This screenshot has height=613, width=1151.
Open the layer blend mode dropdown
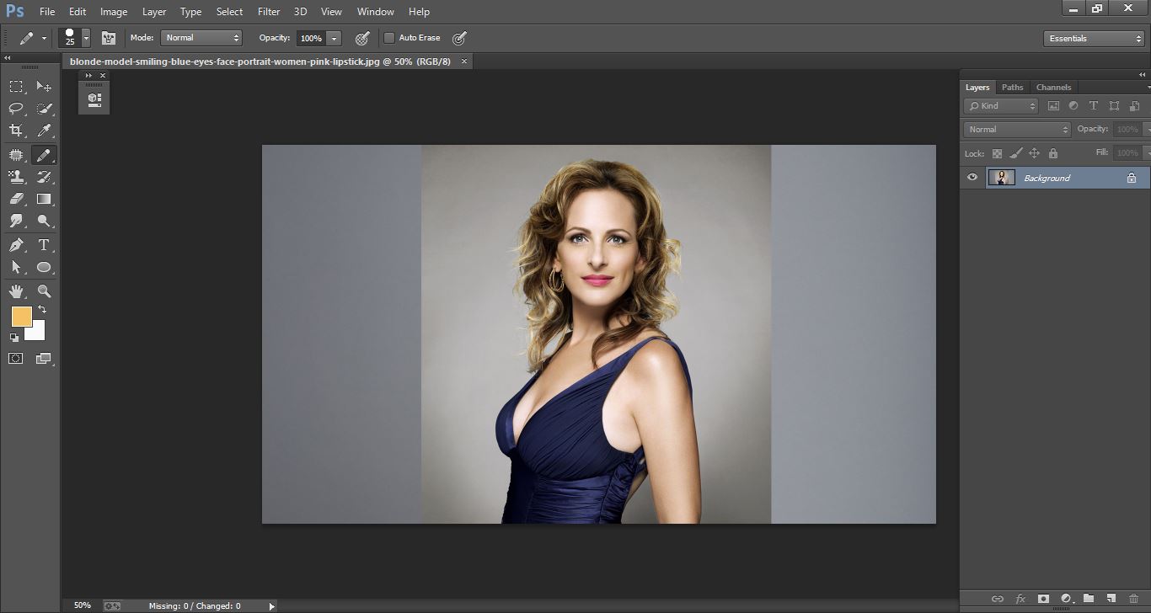(1015, 129)
